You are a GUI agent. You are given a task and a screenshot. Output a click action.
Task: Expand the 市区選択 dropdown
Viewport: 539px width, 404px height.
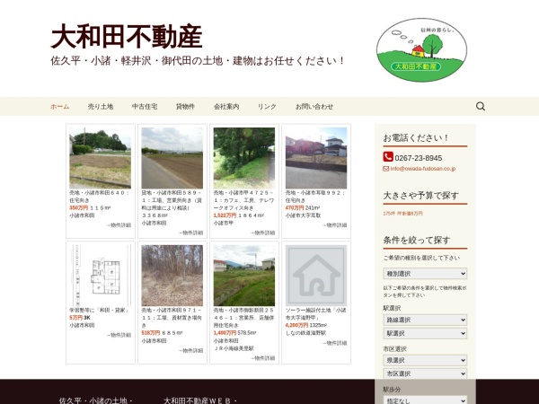pyautogui.click(x=425, y=373)
